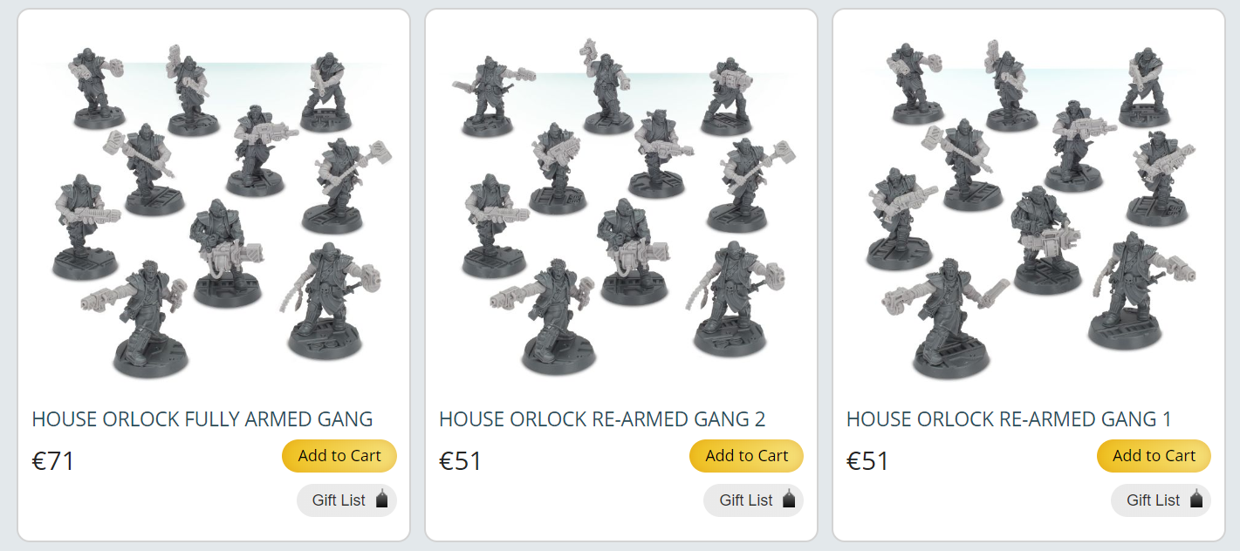Viewport: 1240px width, 551px height.
Task: Click the €51 price under Re-Armed Gang 1
Action: tap(868, 460)
